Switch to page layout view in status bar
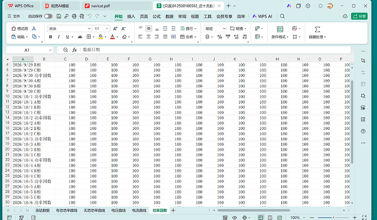This screenshot has width=377, height=220. click(270, 217)
